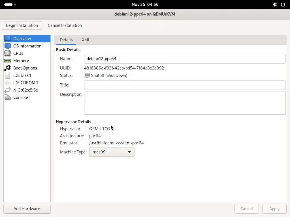Click the Hypervisor Details heading
The image size is (290, 217).
click(x=73, y=122)
